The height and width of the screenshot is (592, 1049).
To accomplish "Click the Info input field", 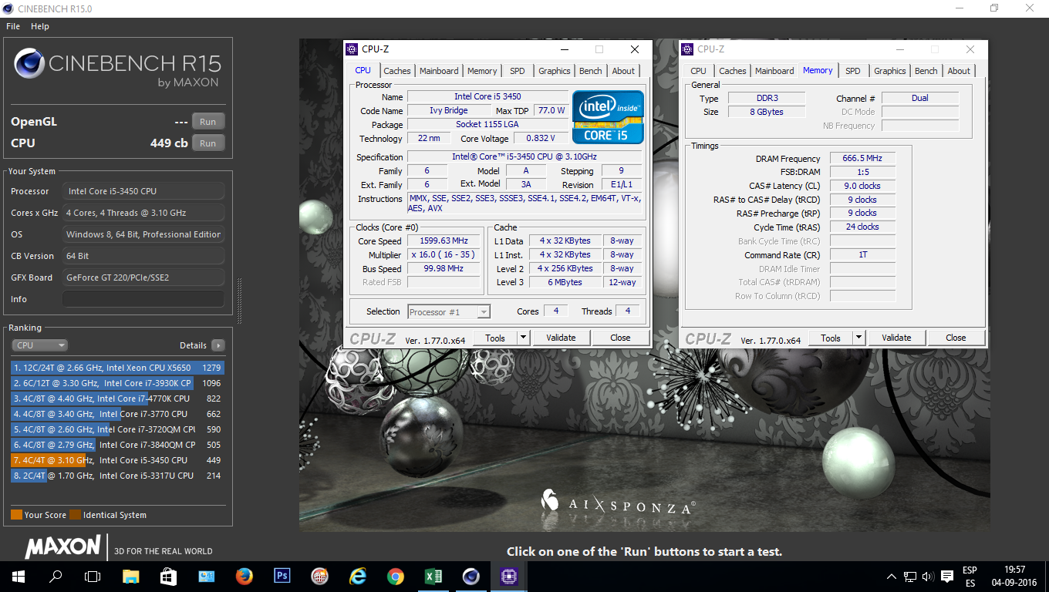I will (143, 299).
